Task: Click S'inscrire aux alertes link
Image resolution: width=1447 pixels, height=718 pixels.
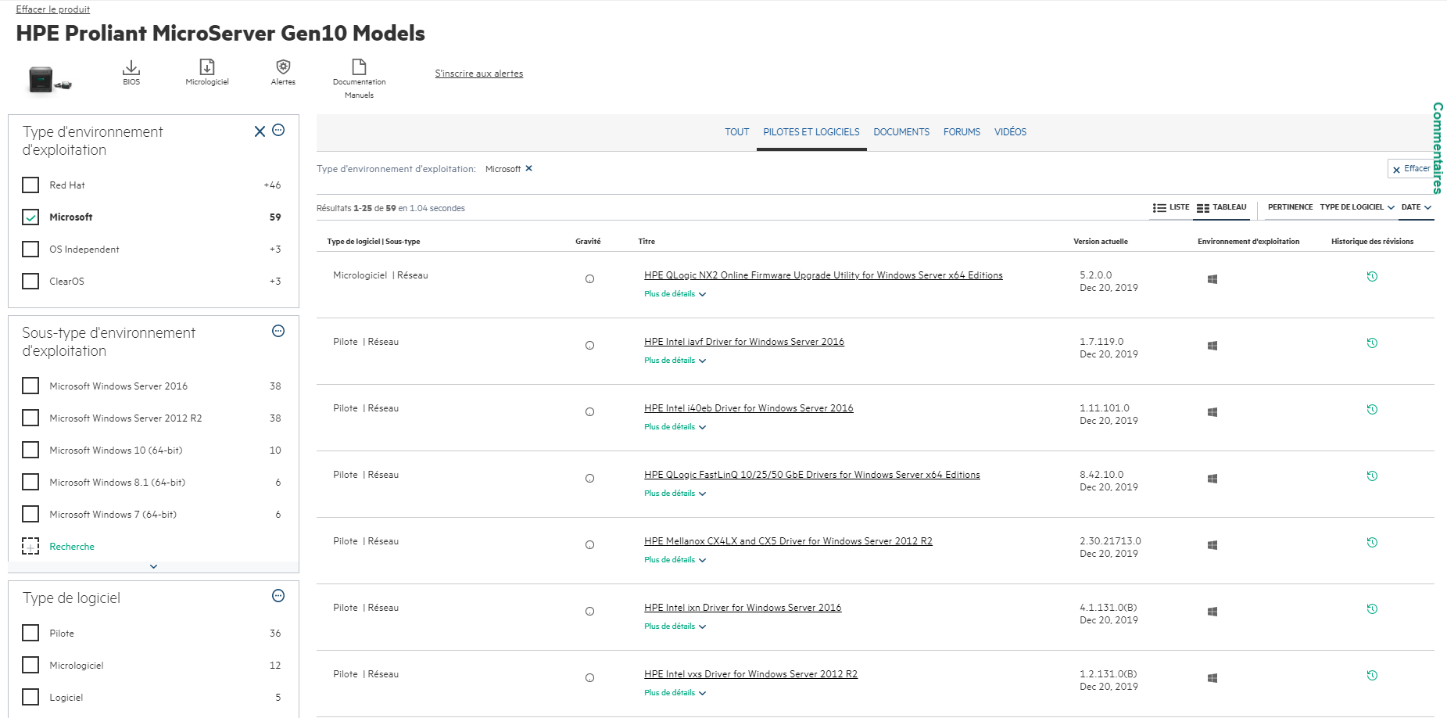Action: [479, 74]
